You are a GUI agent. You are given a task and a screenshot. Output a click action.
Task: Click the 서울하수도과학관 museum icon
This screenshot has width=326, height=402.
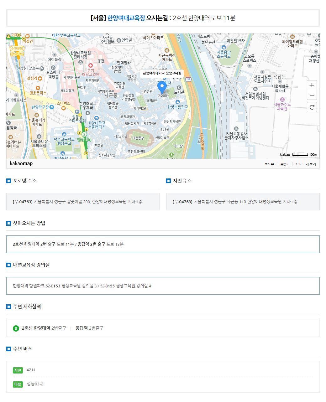tap(282, 100)
